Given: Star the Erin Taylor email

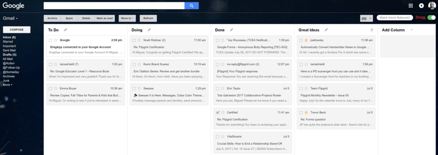Looking at the screenshot, I should [x=222, y=89].
